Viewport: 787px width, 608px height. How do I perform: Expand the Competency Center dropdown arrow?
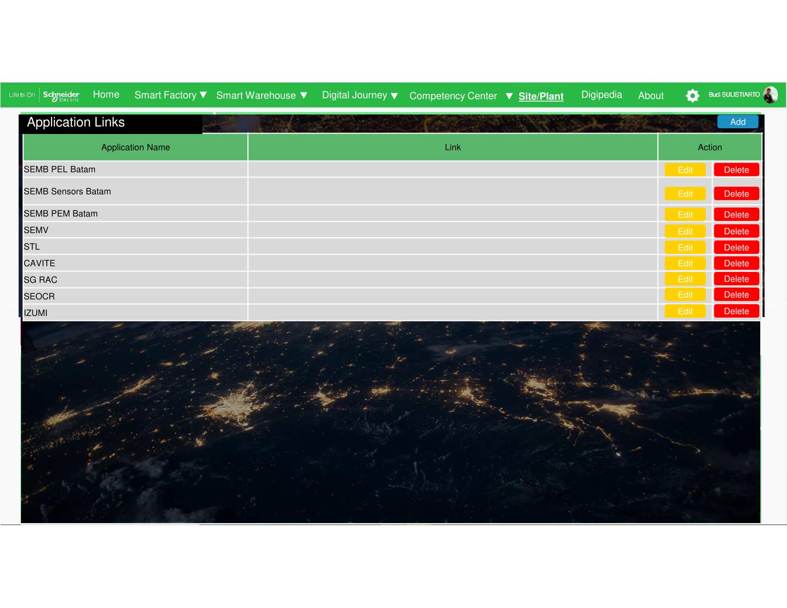click(509, 96)
